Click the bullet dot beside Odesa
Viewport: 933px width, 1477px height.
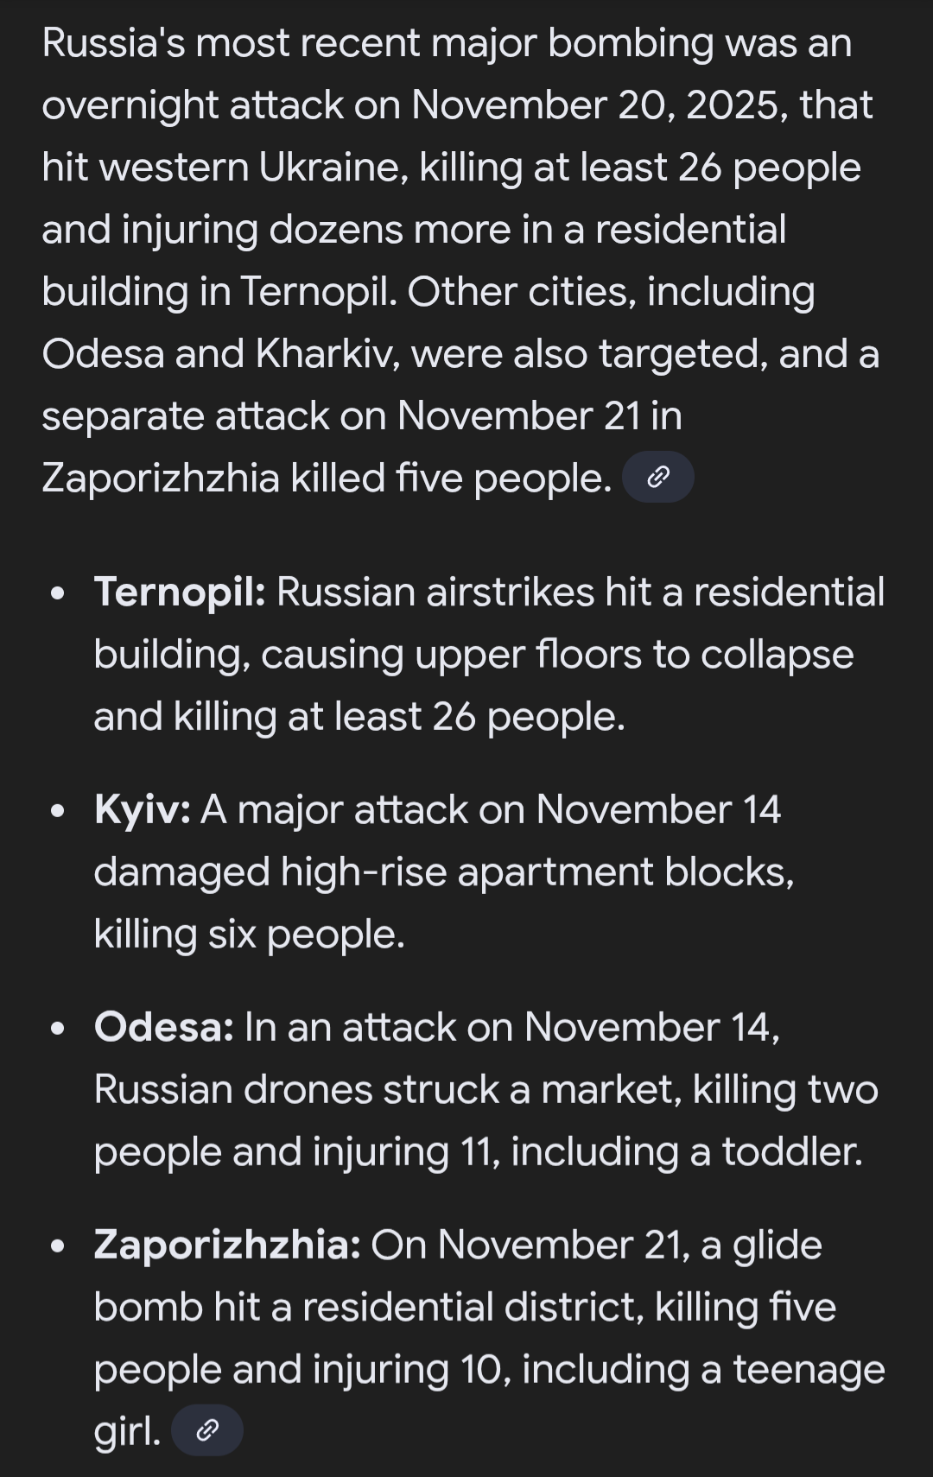(58, 1030)
